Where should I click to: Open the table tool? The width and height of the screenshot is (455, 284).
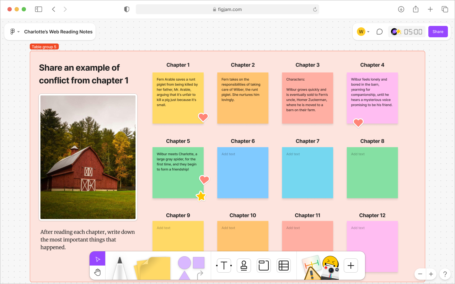(x=283, y=265)
